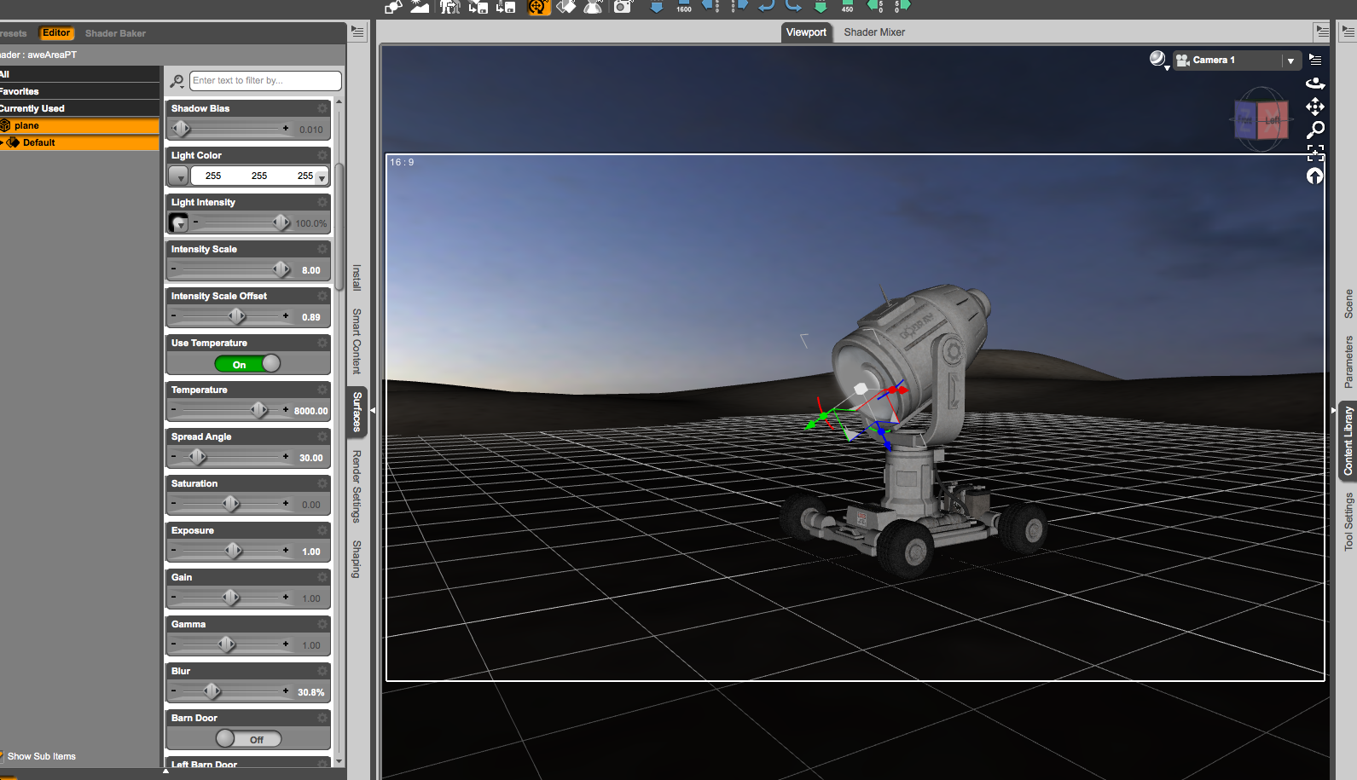Open the Surfaces pane options menu icon
This screenshot has height=780, width=1357.
357,32
